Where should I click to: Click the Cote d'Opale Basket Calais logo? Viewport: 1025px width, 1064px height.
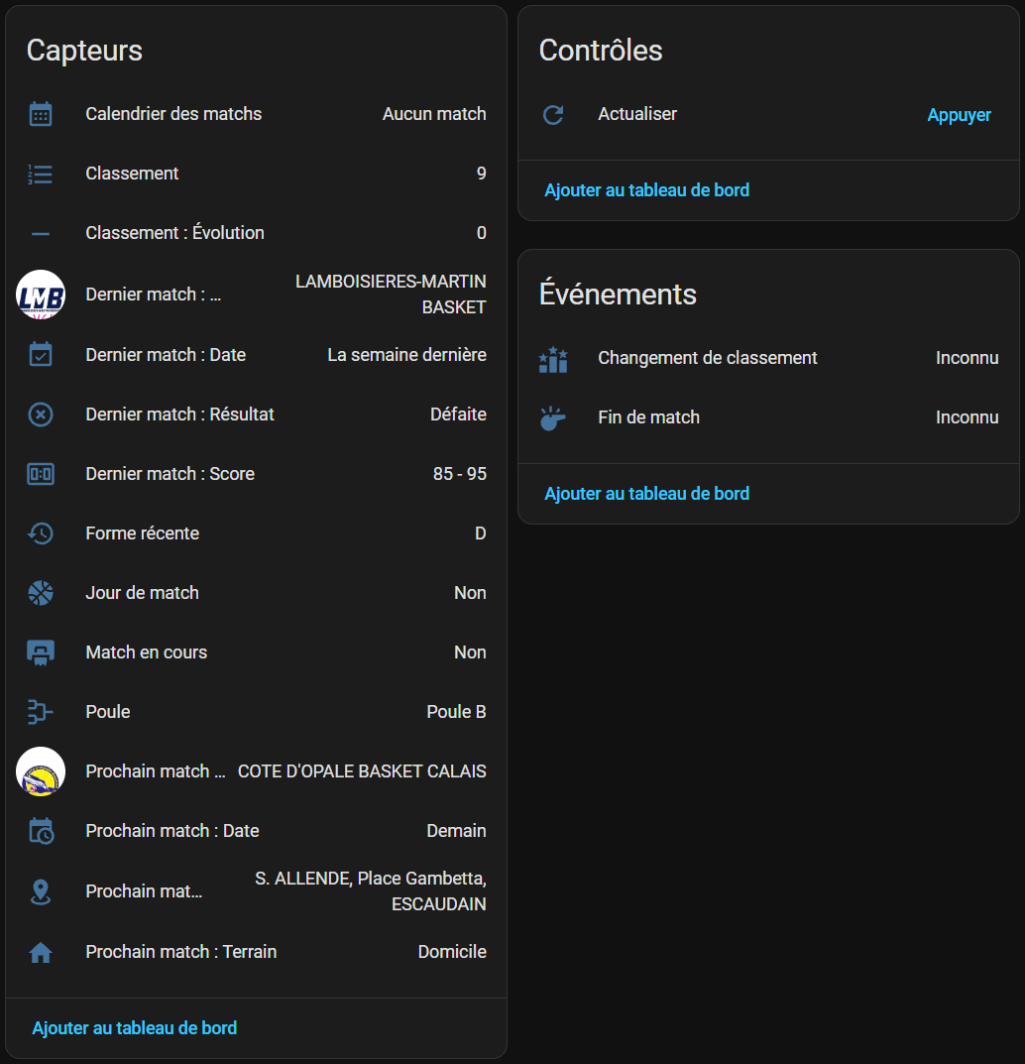click(x=41, y=771)
